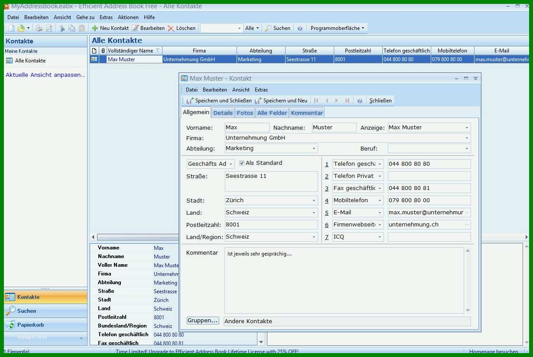Click Speichern und Schließen in contact window
The width and height of the screenshot is (533, 357).
click(219, 101)
